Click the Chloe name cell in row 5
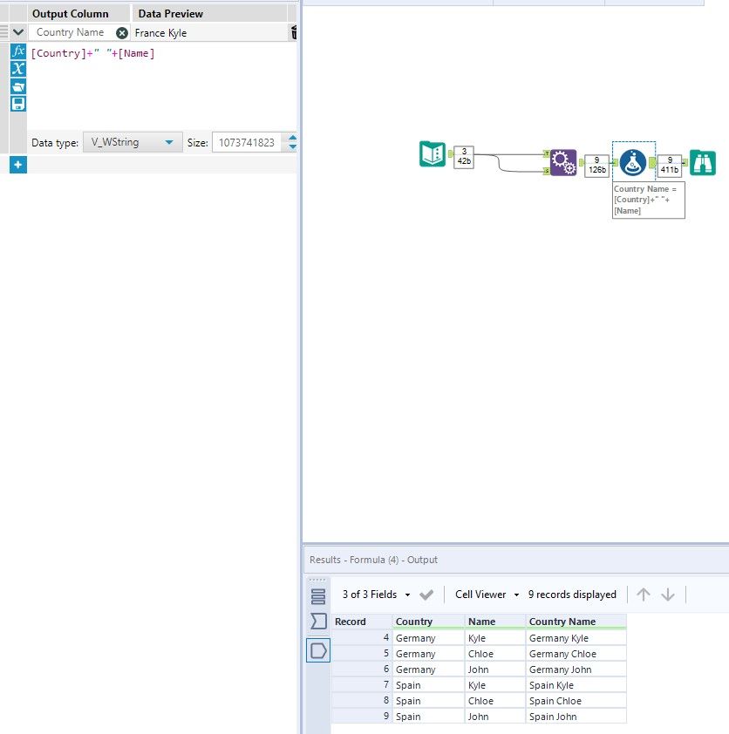The height and width of the screenshot is (734, 729). click(x=495, y=654)
